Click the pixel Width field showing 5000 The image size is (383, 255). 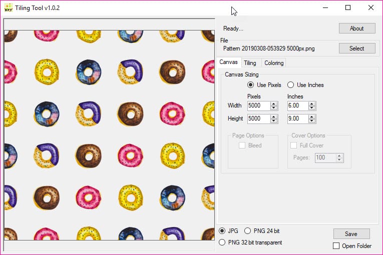[x=259, y=105]
